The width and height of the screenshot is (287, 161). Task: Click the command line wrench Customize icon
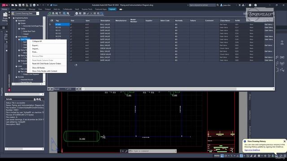[126, 151]
